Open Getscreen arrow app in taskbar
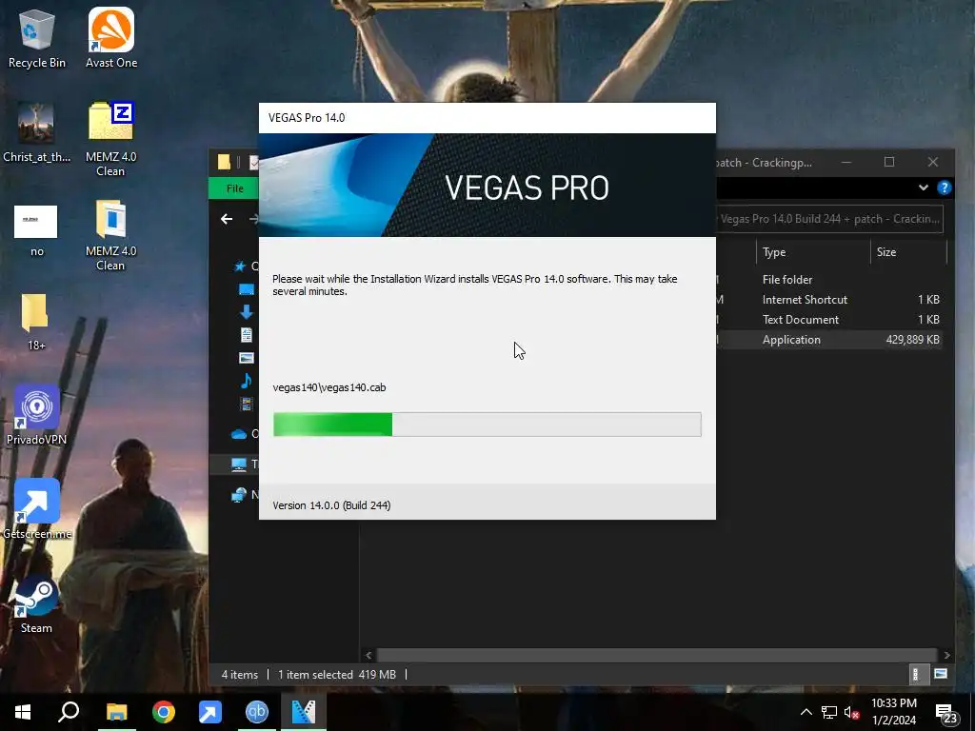Image resolution: width=975 pixels, height=731 pixels. tap(210, 712)
